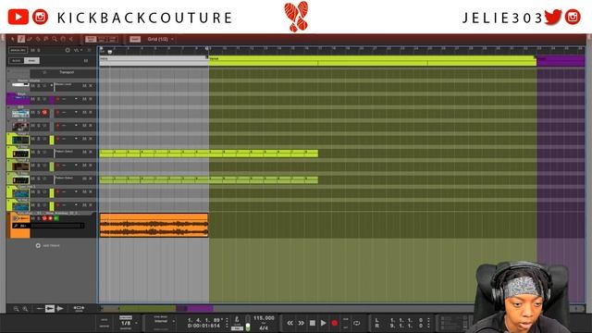Select the Pencil tool in toolbar
The width and height of the screenshot is (592, 333).
[20, 39]
